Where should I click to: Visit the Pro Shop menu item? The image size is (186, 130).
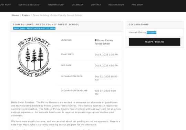pyautogui.click(x=137, y=5)
